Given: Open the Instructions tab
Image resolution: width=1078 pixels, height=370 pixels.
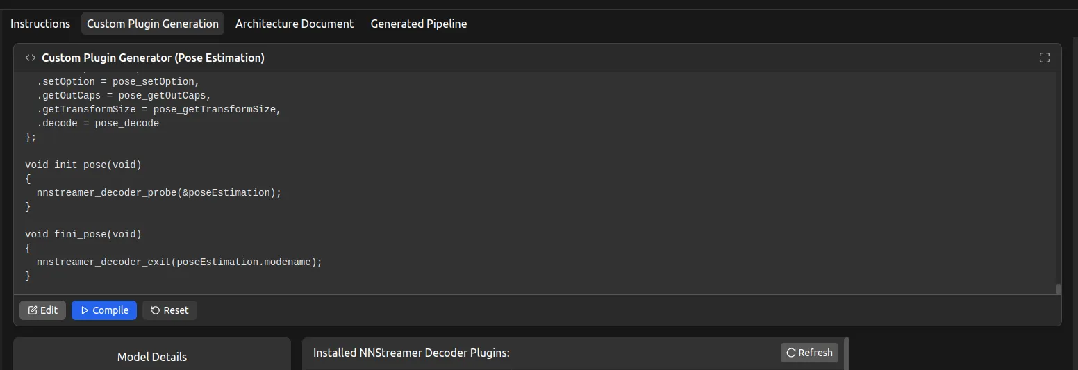Looking at the screenshot, I should (40, 24).
